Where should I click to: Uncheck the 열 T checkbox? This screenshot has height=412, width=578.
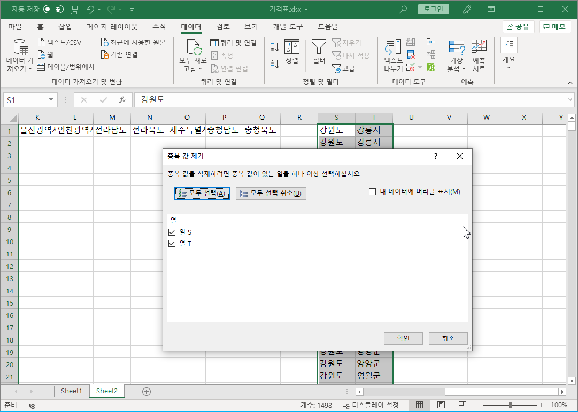[172, 243]
